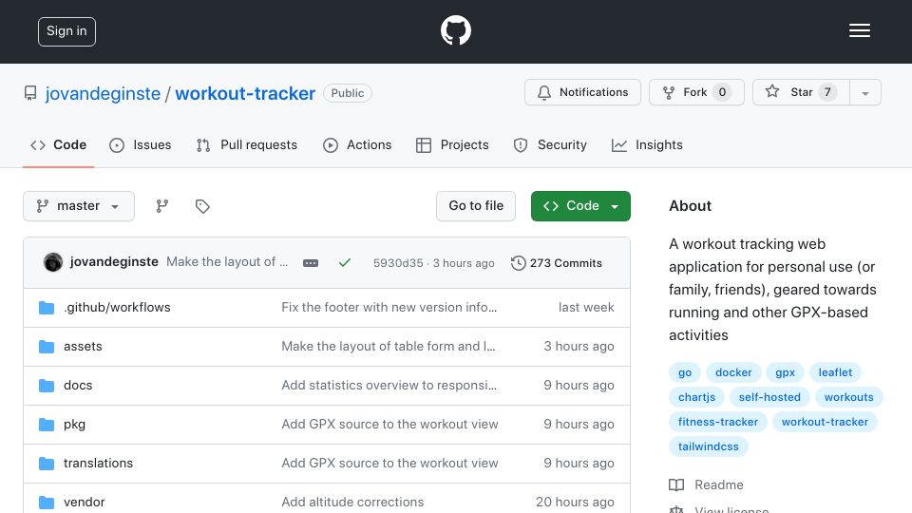Screen dimensions: 912x513
Task: Open the Readme link in About
Action: click(x=706, y=484)
